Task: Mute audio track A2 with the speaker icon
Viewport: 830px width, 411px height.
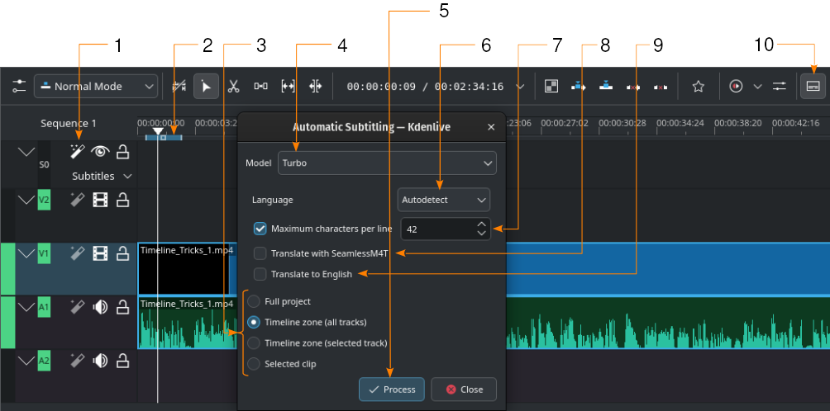Action: pos(100,361)
